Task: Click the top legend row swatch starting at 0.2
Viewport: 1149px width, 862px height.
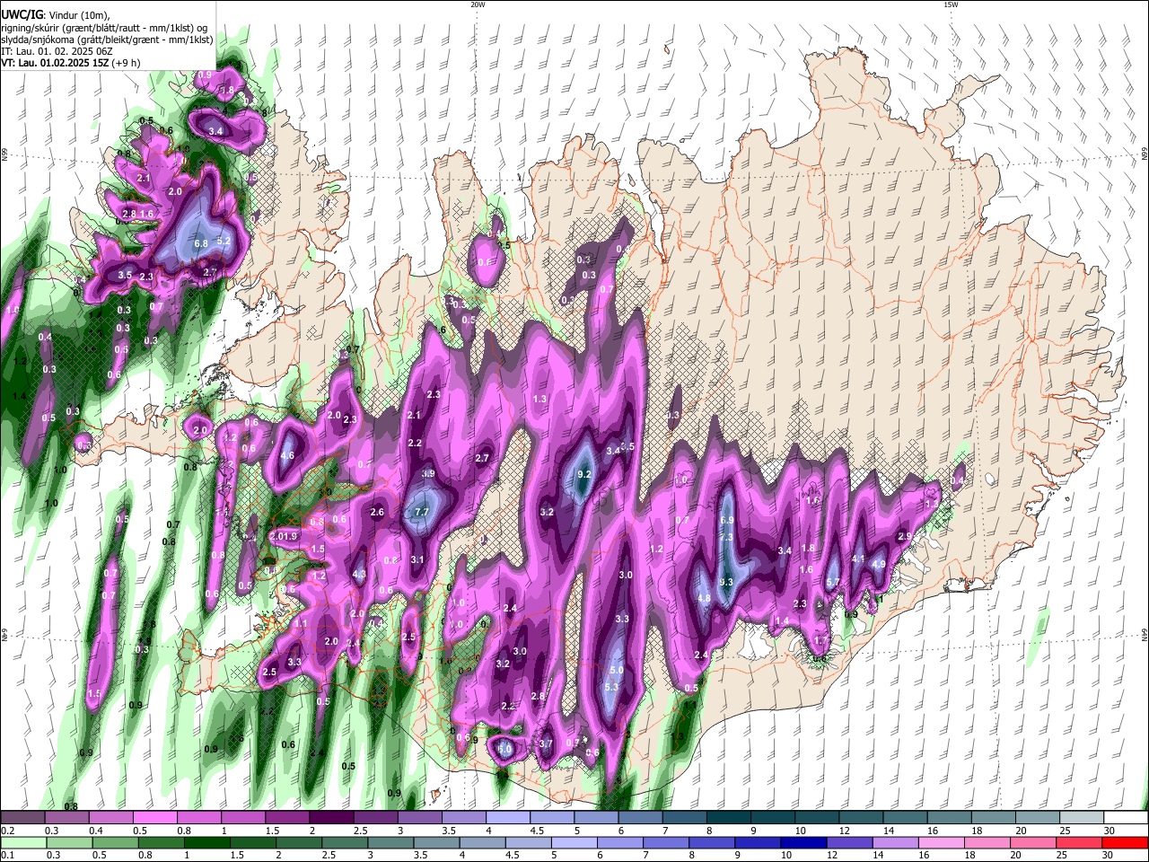Action: [x=23, y=818]
